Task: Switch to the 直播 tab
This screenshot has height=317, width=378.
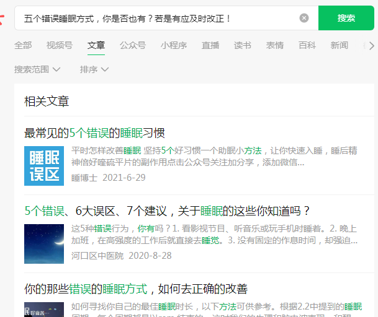Action: point(210,45)
